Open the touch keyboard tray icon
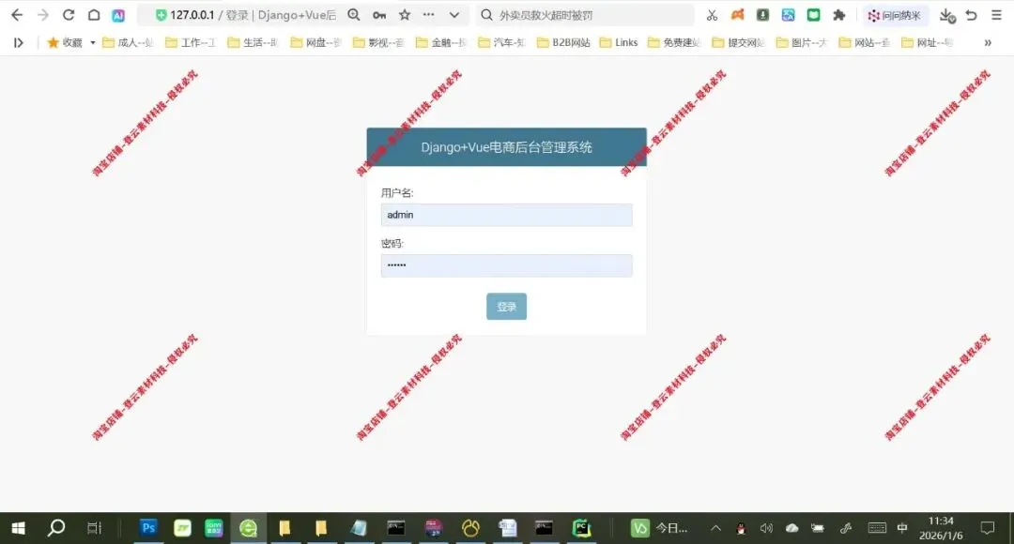The width and height of the screenshot is (1014, 544). (x=877, y=528)
